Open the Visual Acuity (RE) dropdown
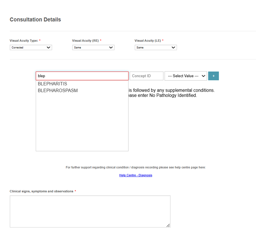256x236 pixels. click(x=93, y=47)
